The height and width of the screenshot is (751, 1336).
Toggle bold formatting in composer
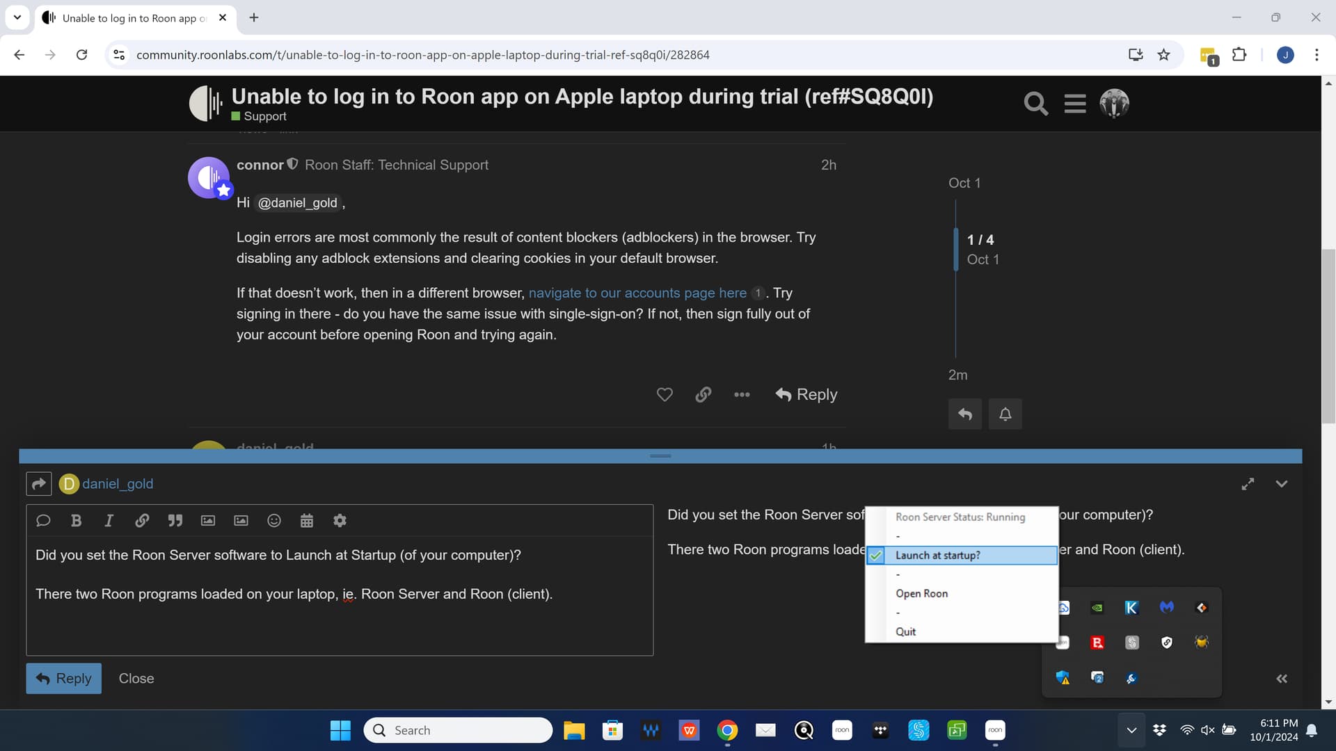point(76,520)
